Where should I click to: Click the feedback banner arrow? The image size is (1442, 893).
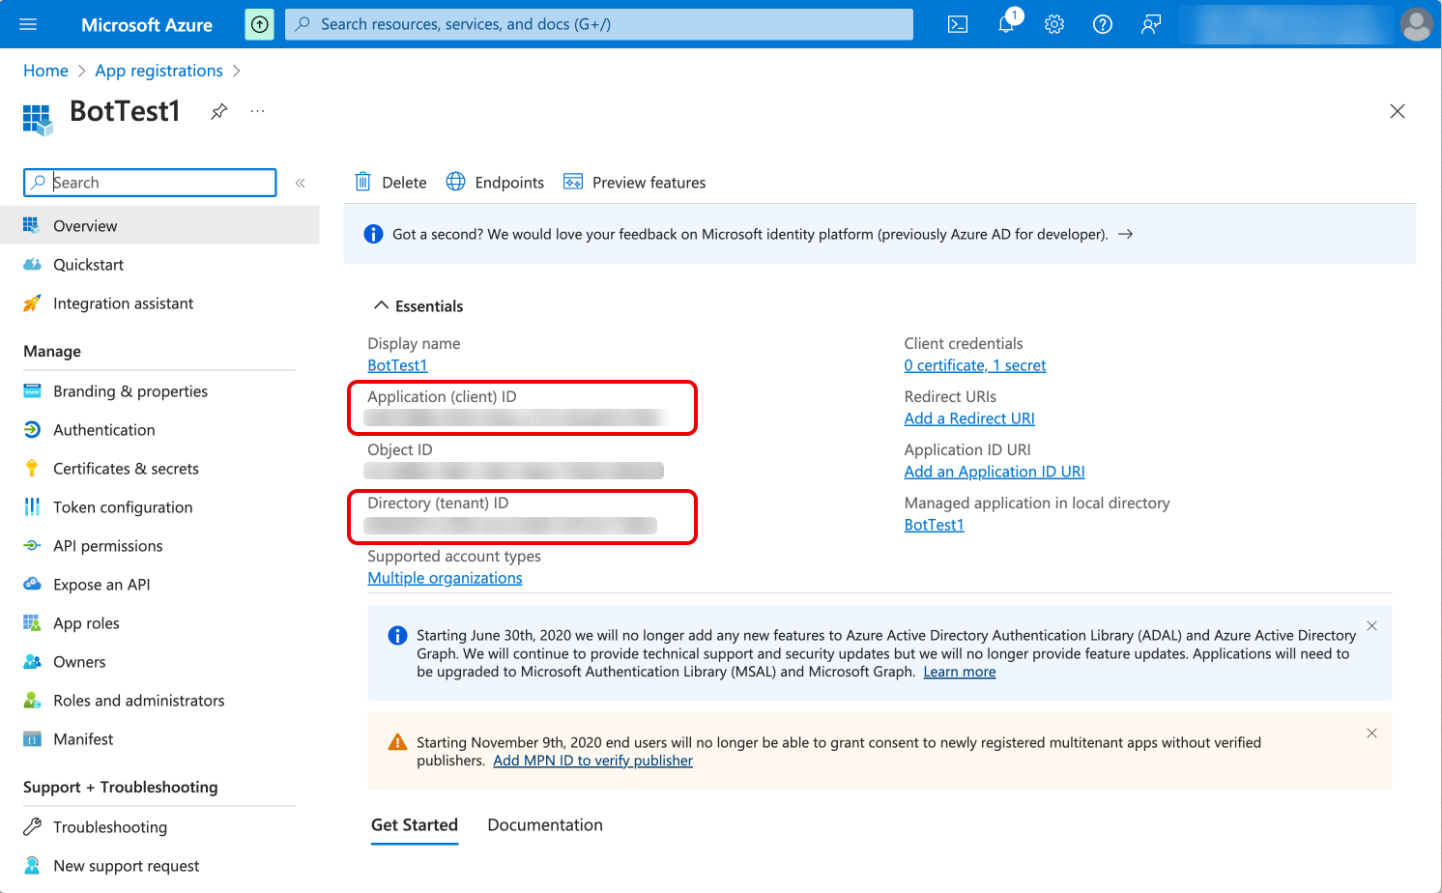point(1125,234)
